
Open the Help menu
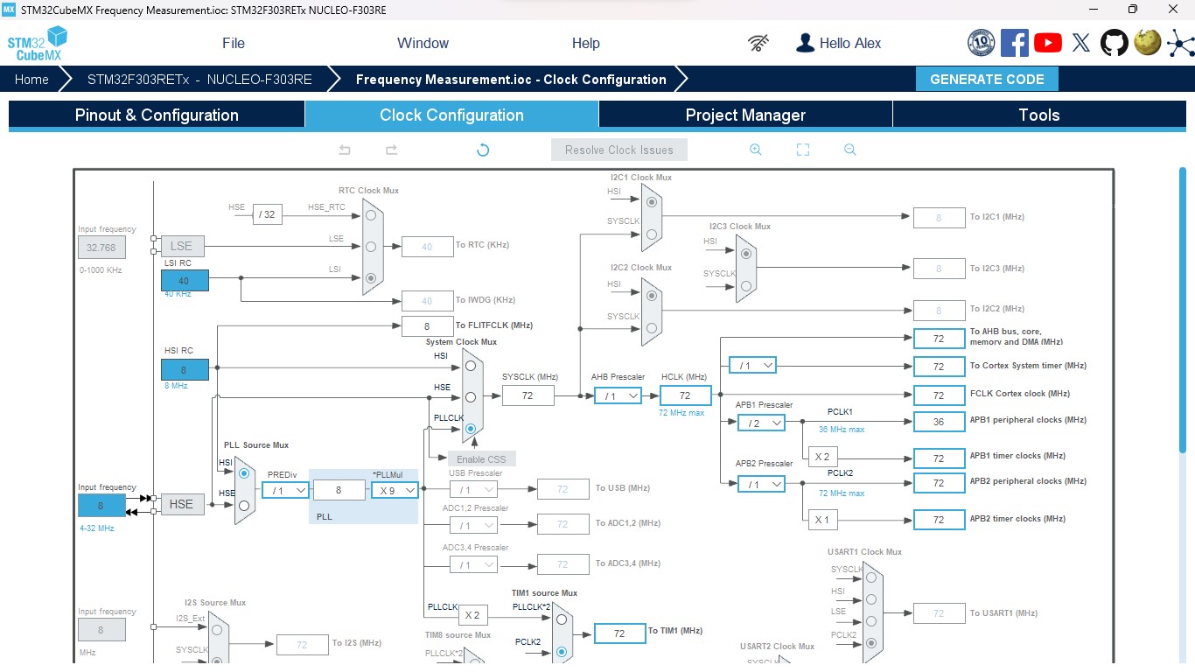click(586, 43)
